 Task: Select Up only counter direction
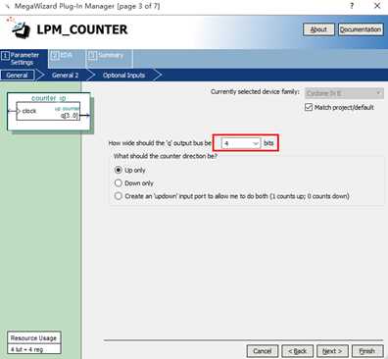coord(119,170)
